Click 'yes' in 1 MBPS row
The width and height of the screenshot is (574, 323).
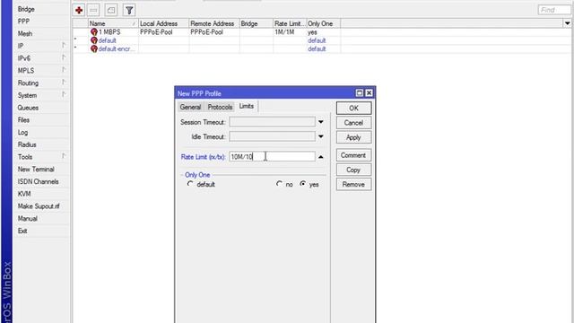pyautogui.click(x=312, y=32)
